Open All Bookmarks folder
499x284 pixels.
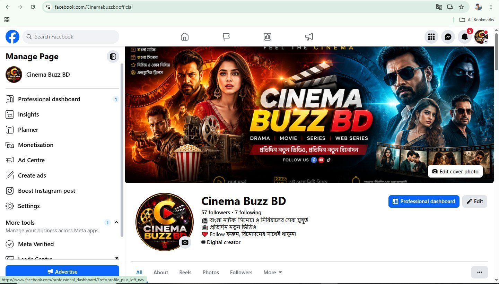click(x=476, y=20)
